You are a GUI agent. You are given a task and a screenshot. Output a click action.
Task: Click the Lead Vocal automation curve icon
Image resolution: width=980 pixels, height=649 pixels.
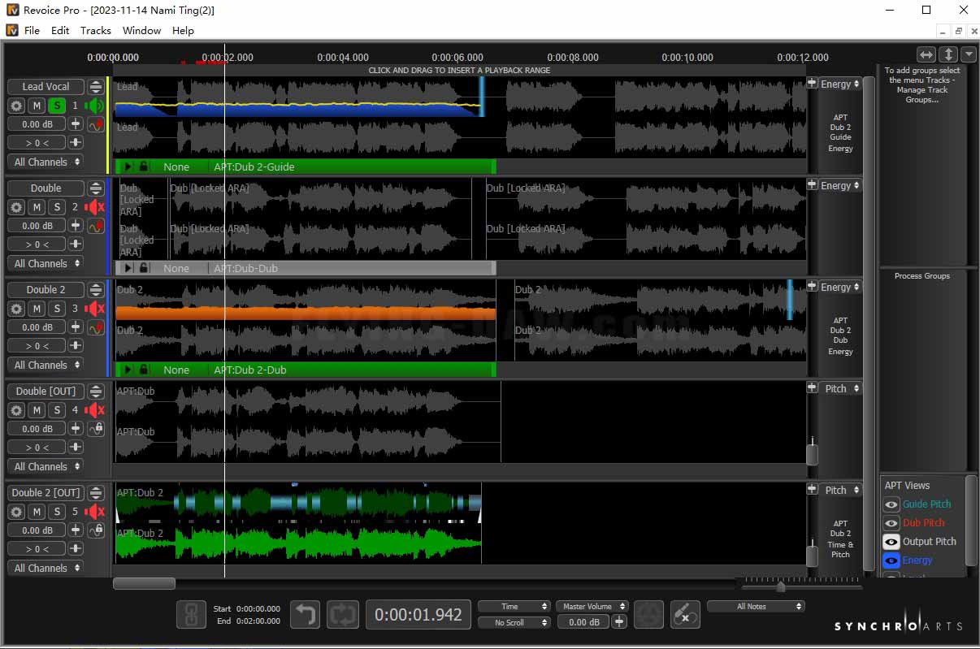click(97, 124)
